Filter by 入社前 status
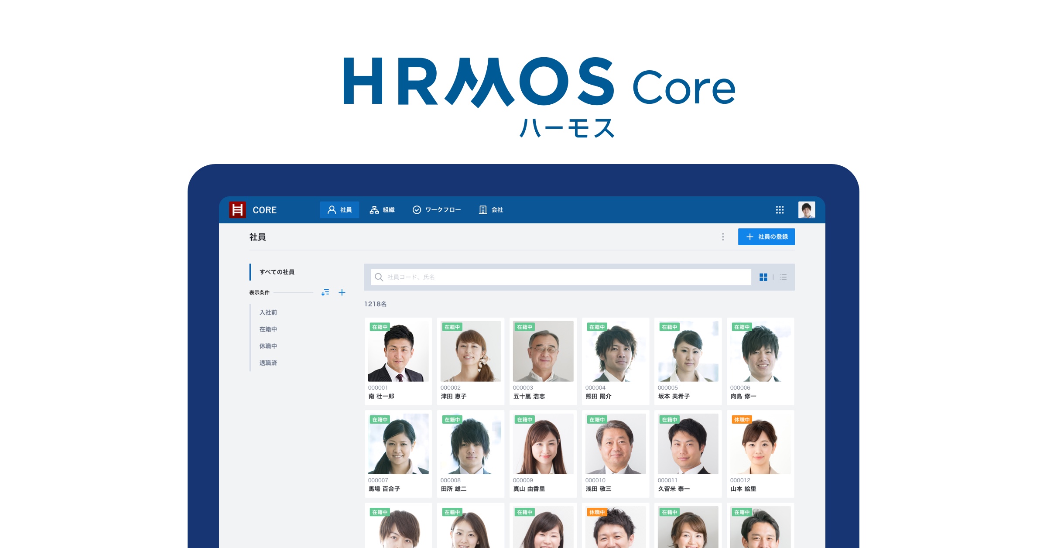This screenshot has height=548, width=1047. coord(268,312)
